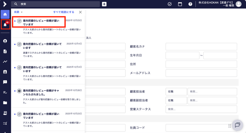Open the 顧客副担当者 在職 dropdown

176,100
